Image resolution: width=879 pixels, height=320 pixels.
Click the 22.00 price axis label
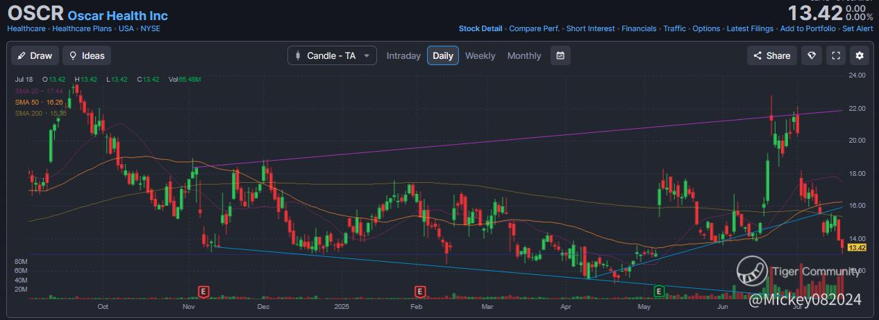857,109
